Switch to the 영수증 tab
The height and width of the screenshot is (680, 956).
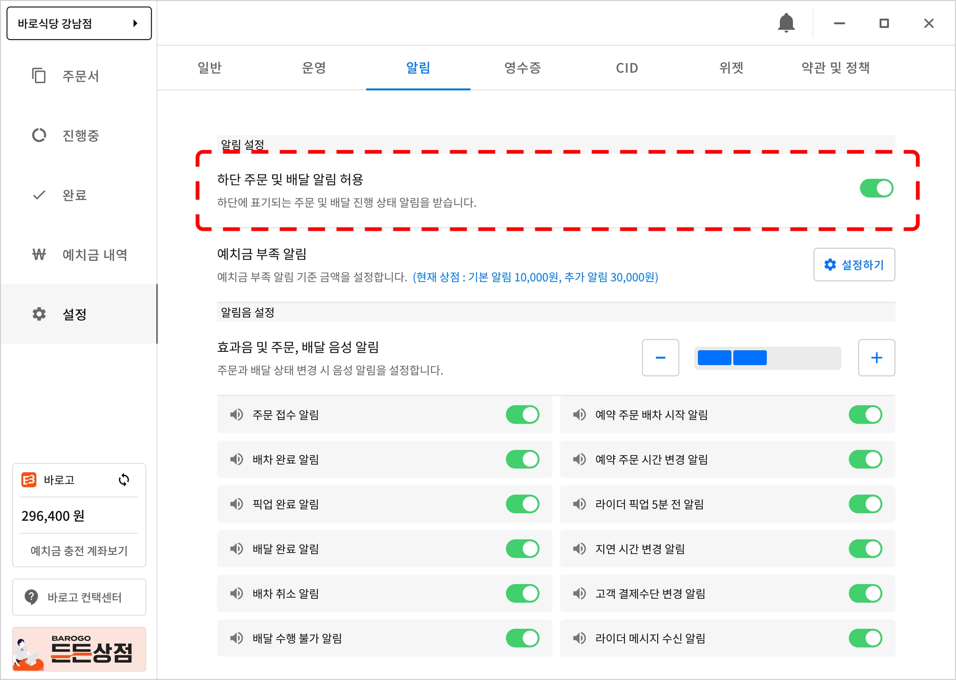point(522,68)
